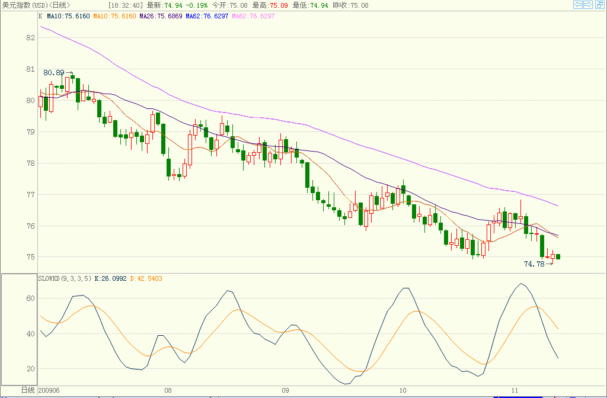This screenshot has height=398, width=607.
Task: Click the 74.78 low price annotation
Action: click(x=534, y=264)
